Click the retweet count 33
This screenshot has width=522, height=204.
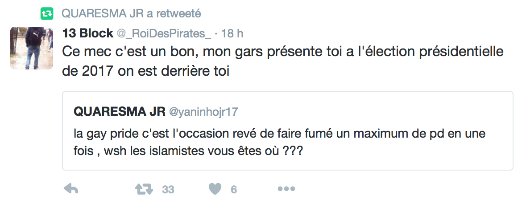168,190
